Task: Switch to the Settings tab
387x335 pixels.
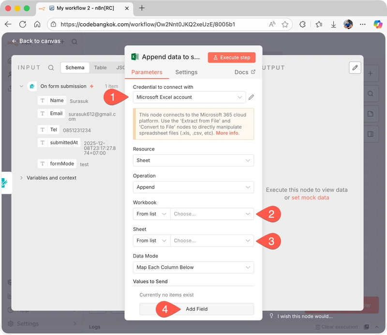Action: (x=186, y=72)
